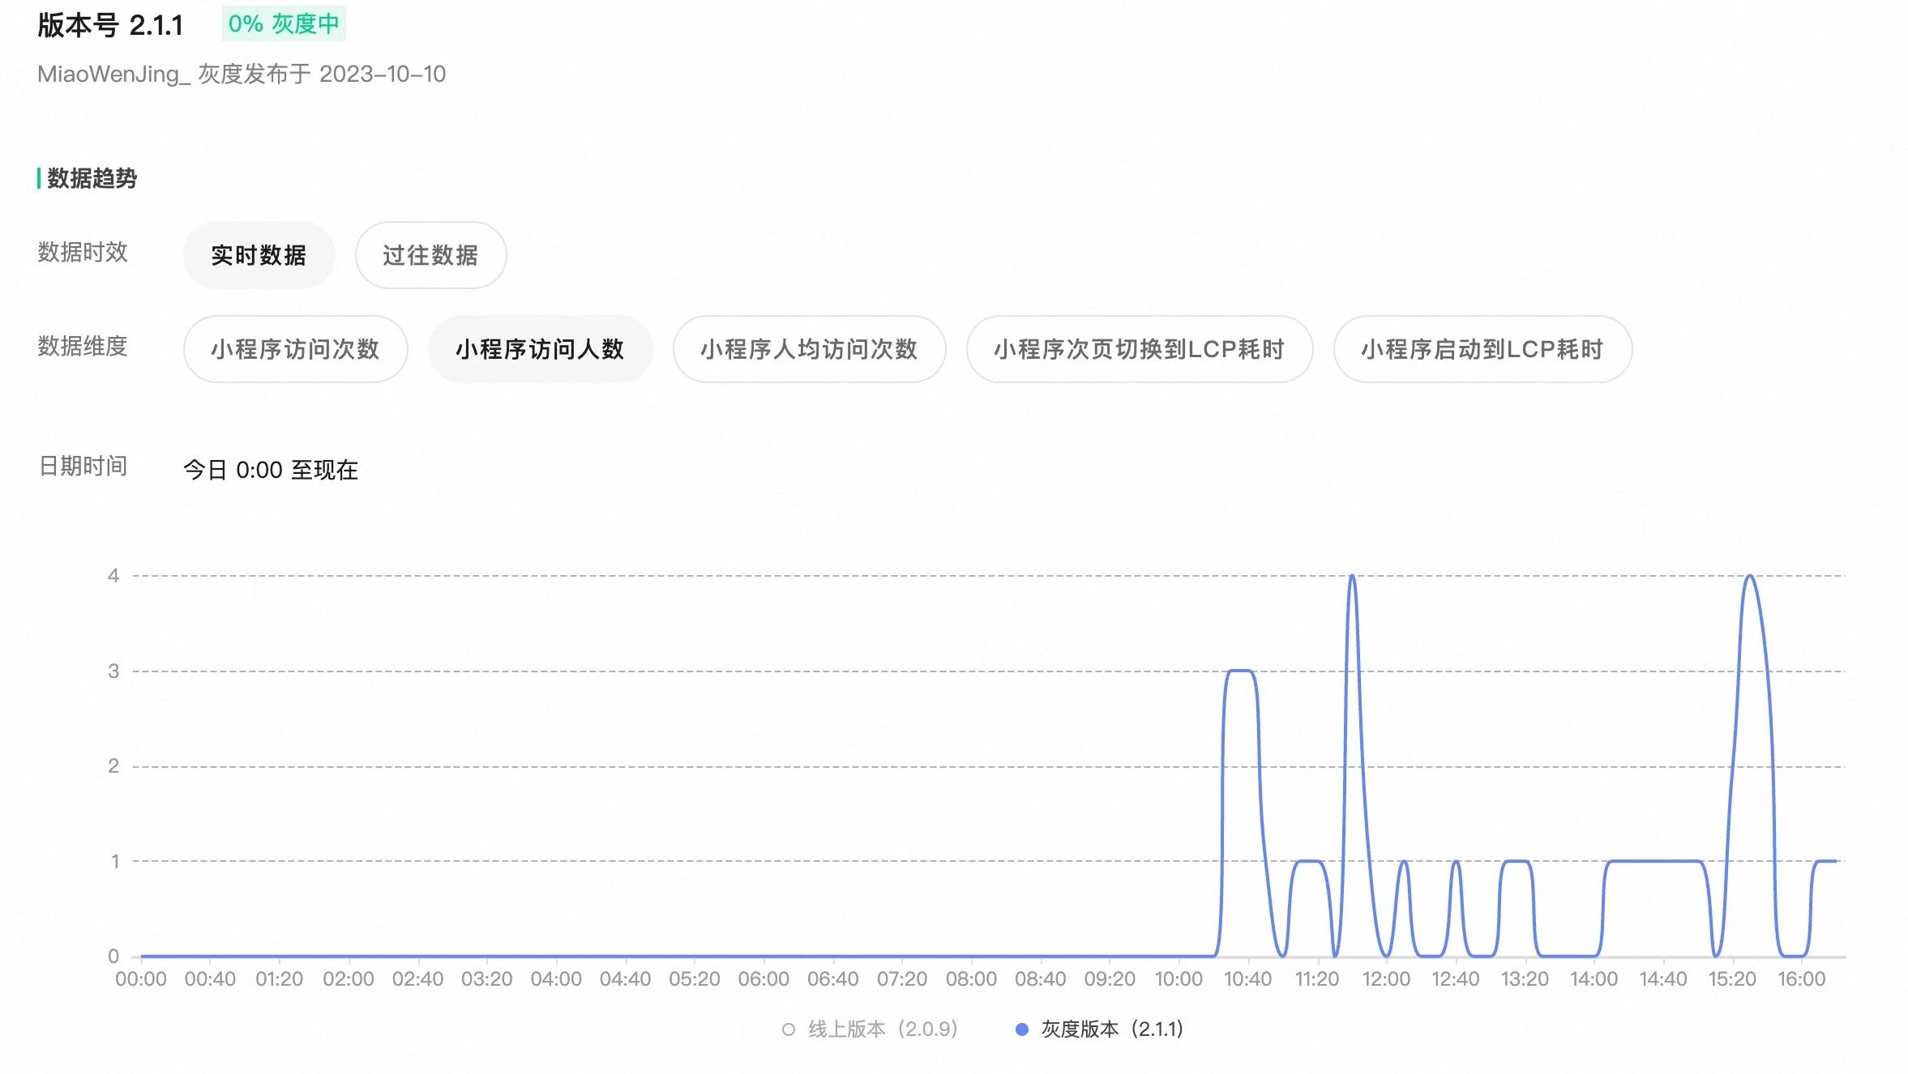Click the 0% 灰度中 status badge

[284, 23]
